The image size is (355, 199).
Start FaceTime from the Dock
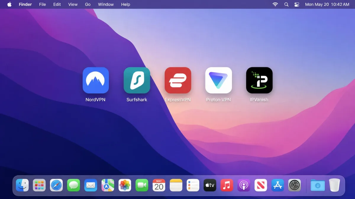tap(142, 185)
